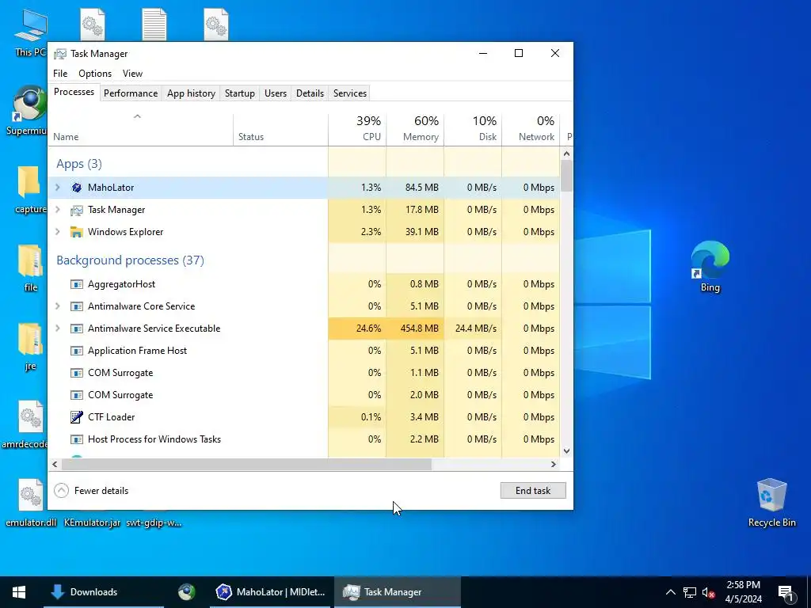Viewport: 811px width, 608px height.
Task: Click horizontal scrollbar left arrow
Action: click(55, 464)
